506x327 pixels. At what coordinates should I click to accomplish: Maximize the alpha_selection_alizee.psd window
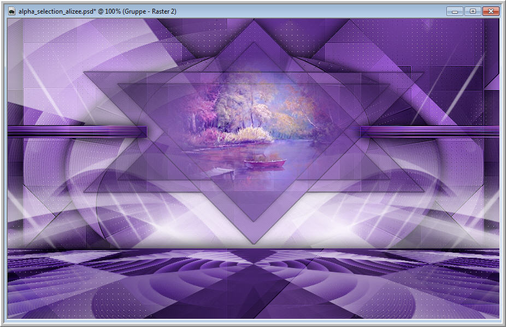click(x=473, y=11)
